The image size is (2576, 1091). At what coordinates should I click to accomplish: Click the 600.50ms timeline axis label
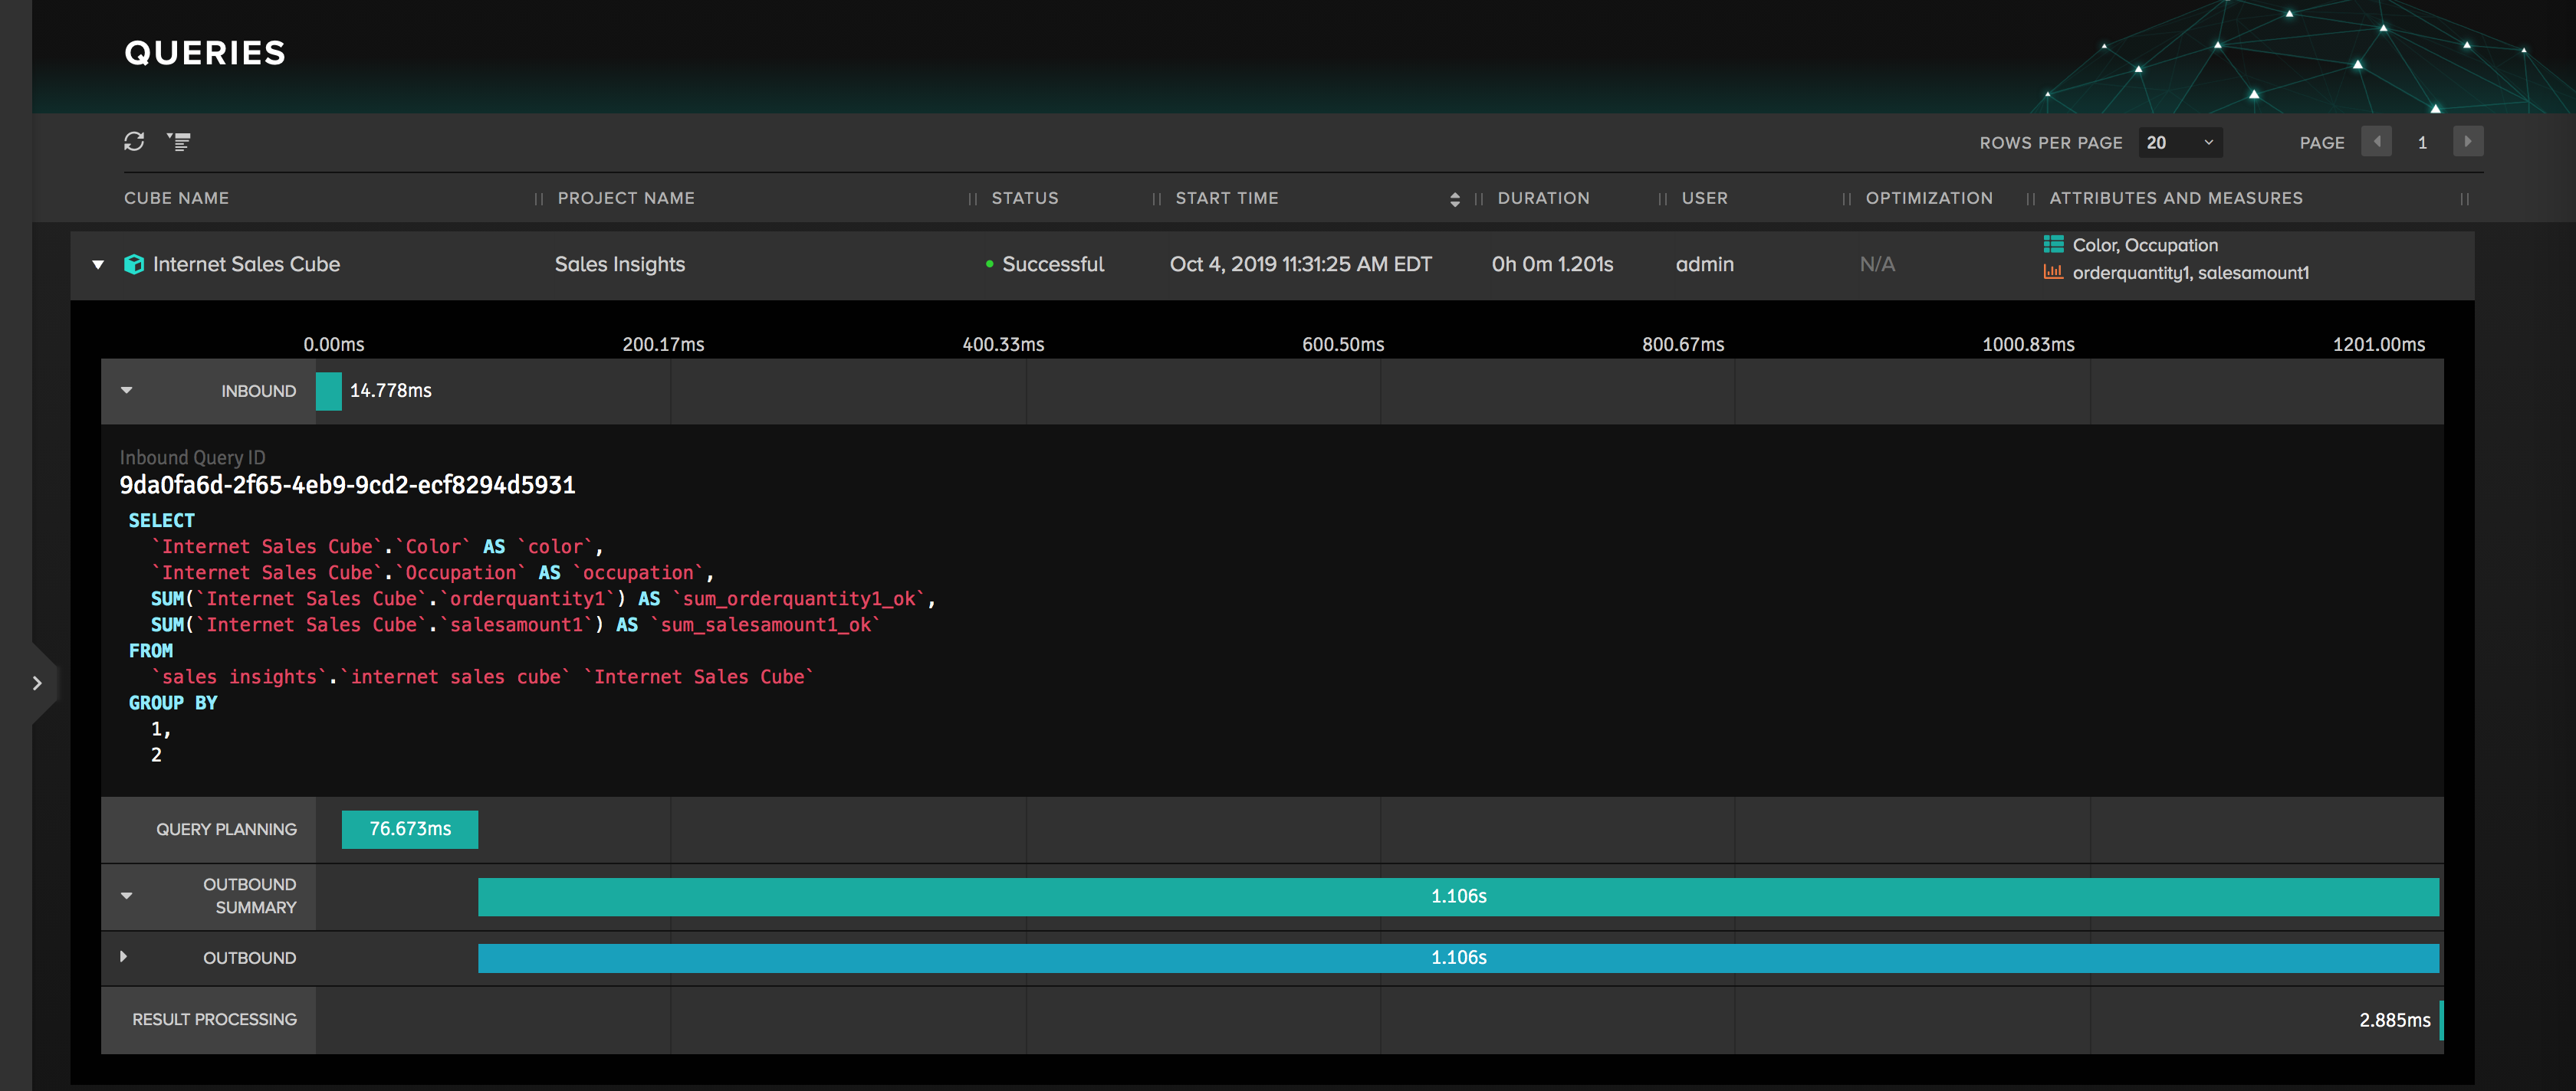pos(1343,345)
